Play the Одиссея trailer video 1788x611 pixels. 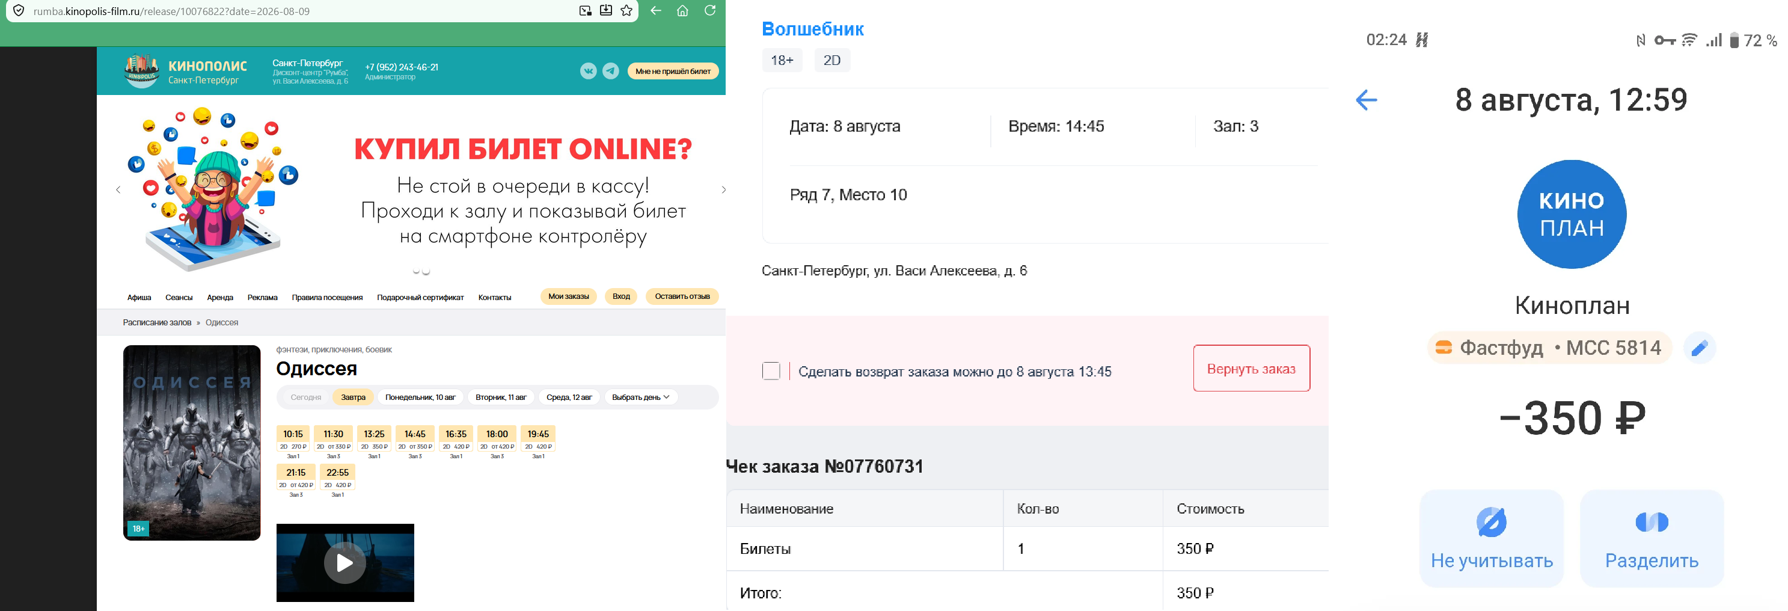click(345, 562)
